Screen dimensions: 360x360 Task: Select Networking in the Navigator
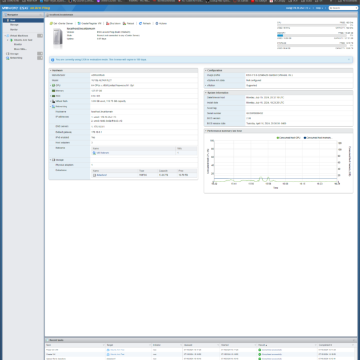tap(16, 58)
